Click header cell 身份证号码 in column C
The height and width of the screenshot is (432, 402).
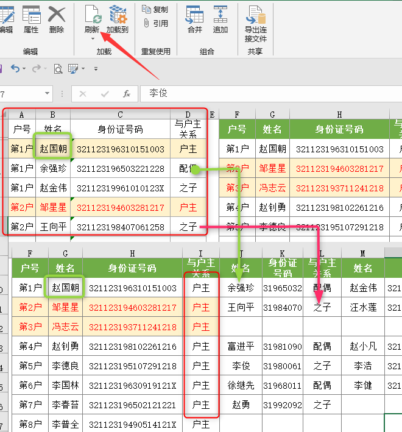click(121, 129)
